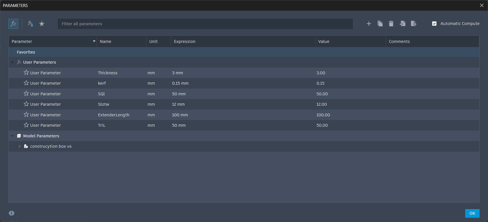Show favorite parameters with the star filter icon

click(x=42, y=24)
